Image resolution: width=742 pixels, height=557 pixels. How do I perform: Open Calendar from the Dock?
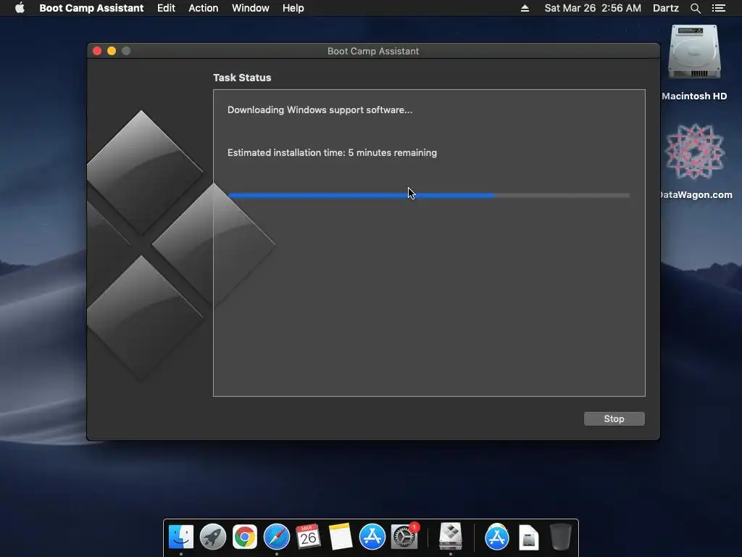tap(308, 537)
